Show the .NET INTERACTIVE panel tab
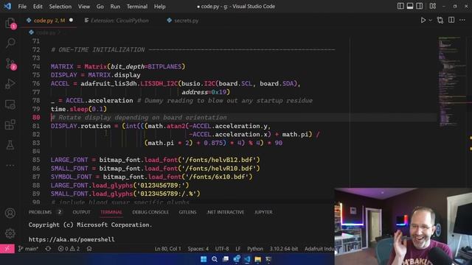 click(x=225, y=212)
